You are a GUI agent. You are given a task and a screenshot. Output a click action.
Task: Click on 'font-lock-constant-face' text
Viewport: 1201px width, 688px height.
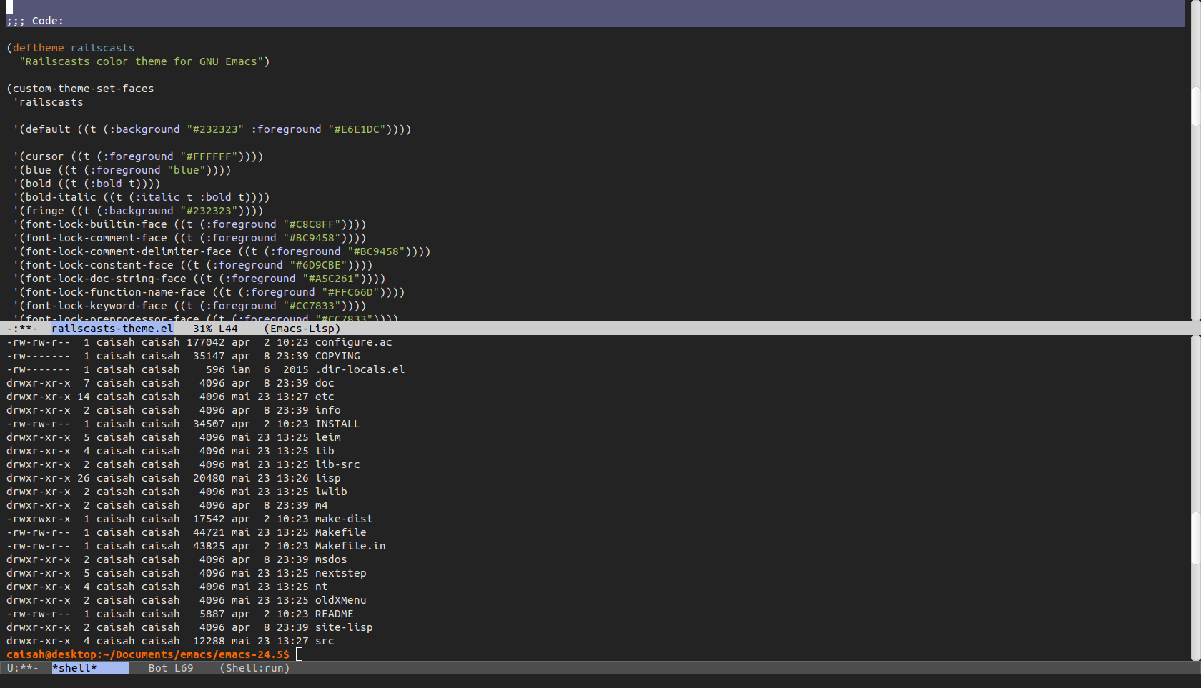pos(99,265)
